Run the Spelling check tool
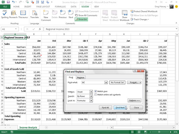Image resolution: width=179 pixels, height=134 pixels. click(x=5, y=14)
